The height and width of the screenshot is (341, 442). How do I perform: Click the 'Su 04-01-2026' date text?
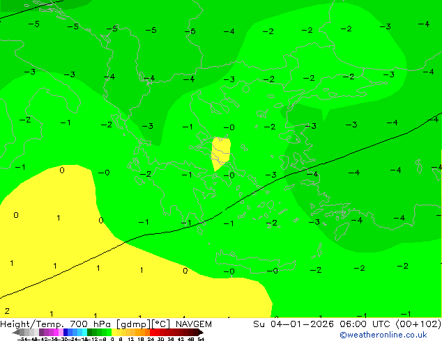point(294,324)
